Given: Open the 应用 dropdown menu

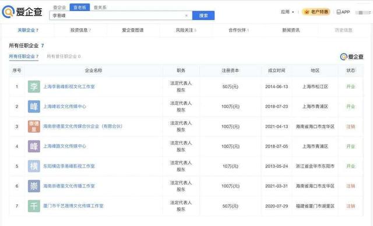Looking at the screenshot, I should pyautogui.click(x=287, y=12).
